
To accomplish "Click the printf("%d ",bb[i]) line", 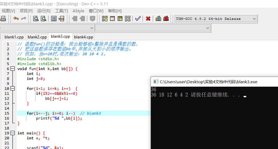I will [x=59, y=118].
